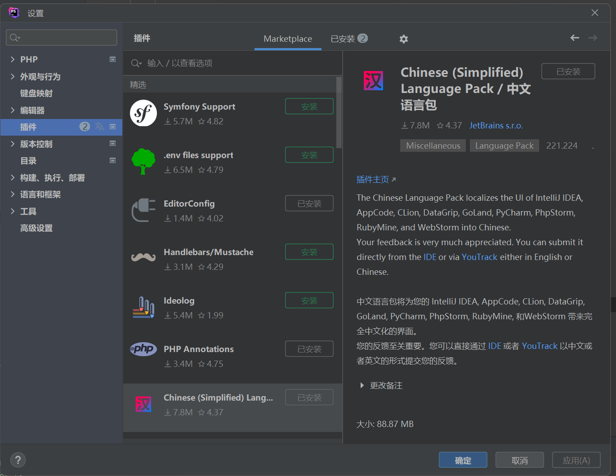Click the Chinese language pack list icon
This screenshot has width=616, height=476.
click(143, 404)
